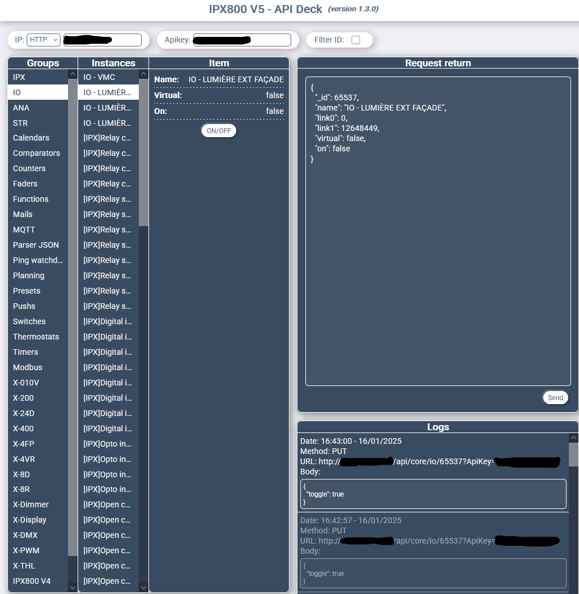Click the Apikey input field
The height and width of the screenshot is (594, 579).
point(242,40)
